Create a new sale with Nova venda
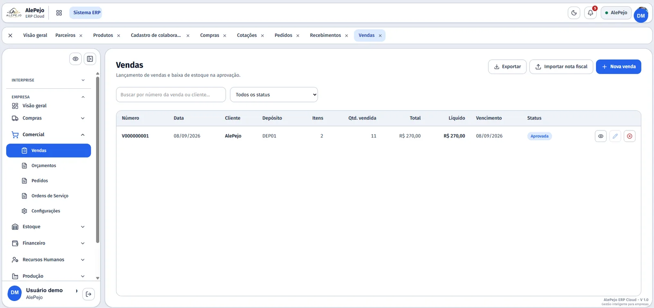The height and width of the screenshot is (308, 654). (618, 67)
